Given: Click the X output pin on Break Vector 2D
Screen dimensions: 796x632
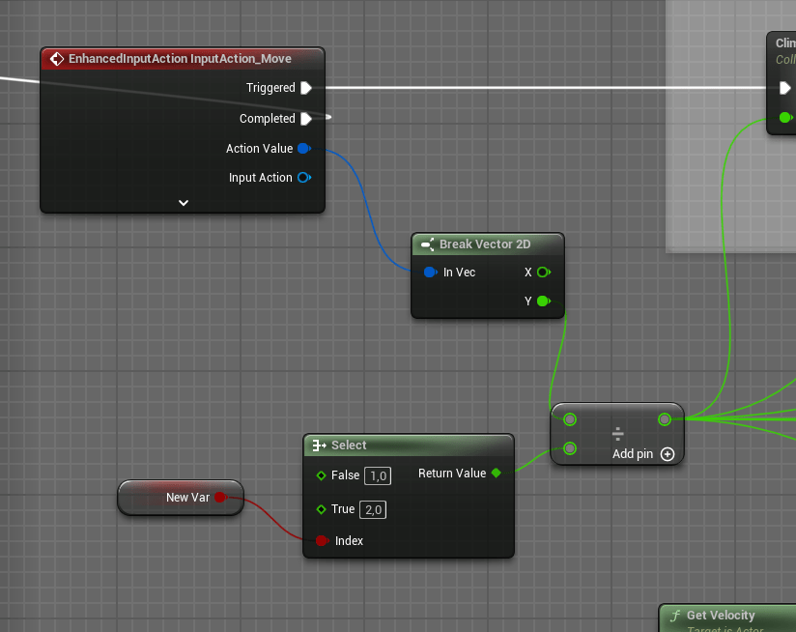Looking at the screenshot, I should pyautogui.click(x=543, y=273).
